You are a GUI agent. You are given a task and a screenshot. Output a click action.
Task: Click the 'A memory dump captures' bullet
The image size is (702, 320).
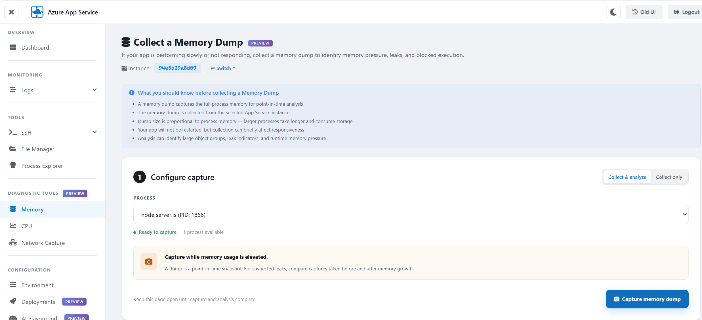220,104
